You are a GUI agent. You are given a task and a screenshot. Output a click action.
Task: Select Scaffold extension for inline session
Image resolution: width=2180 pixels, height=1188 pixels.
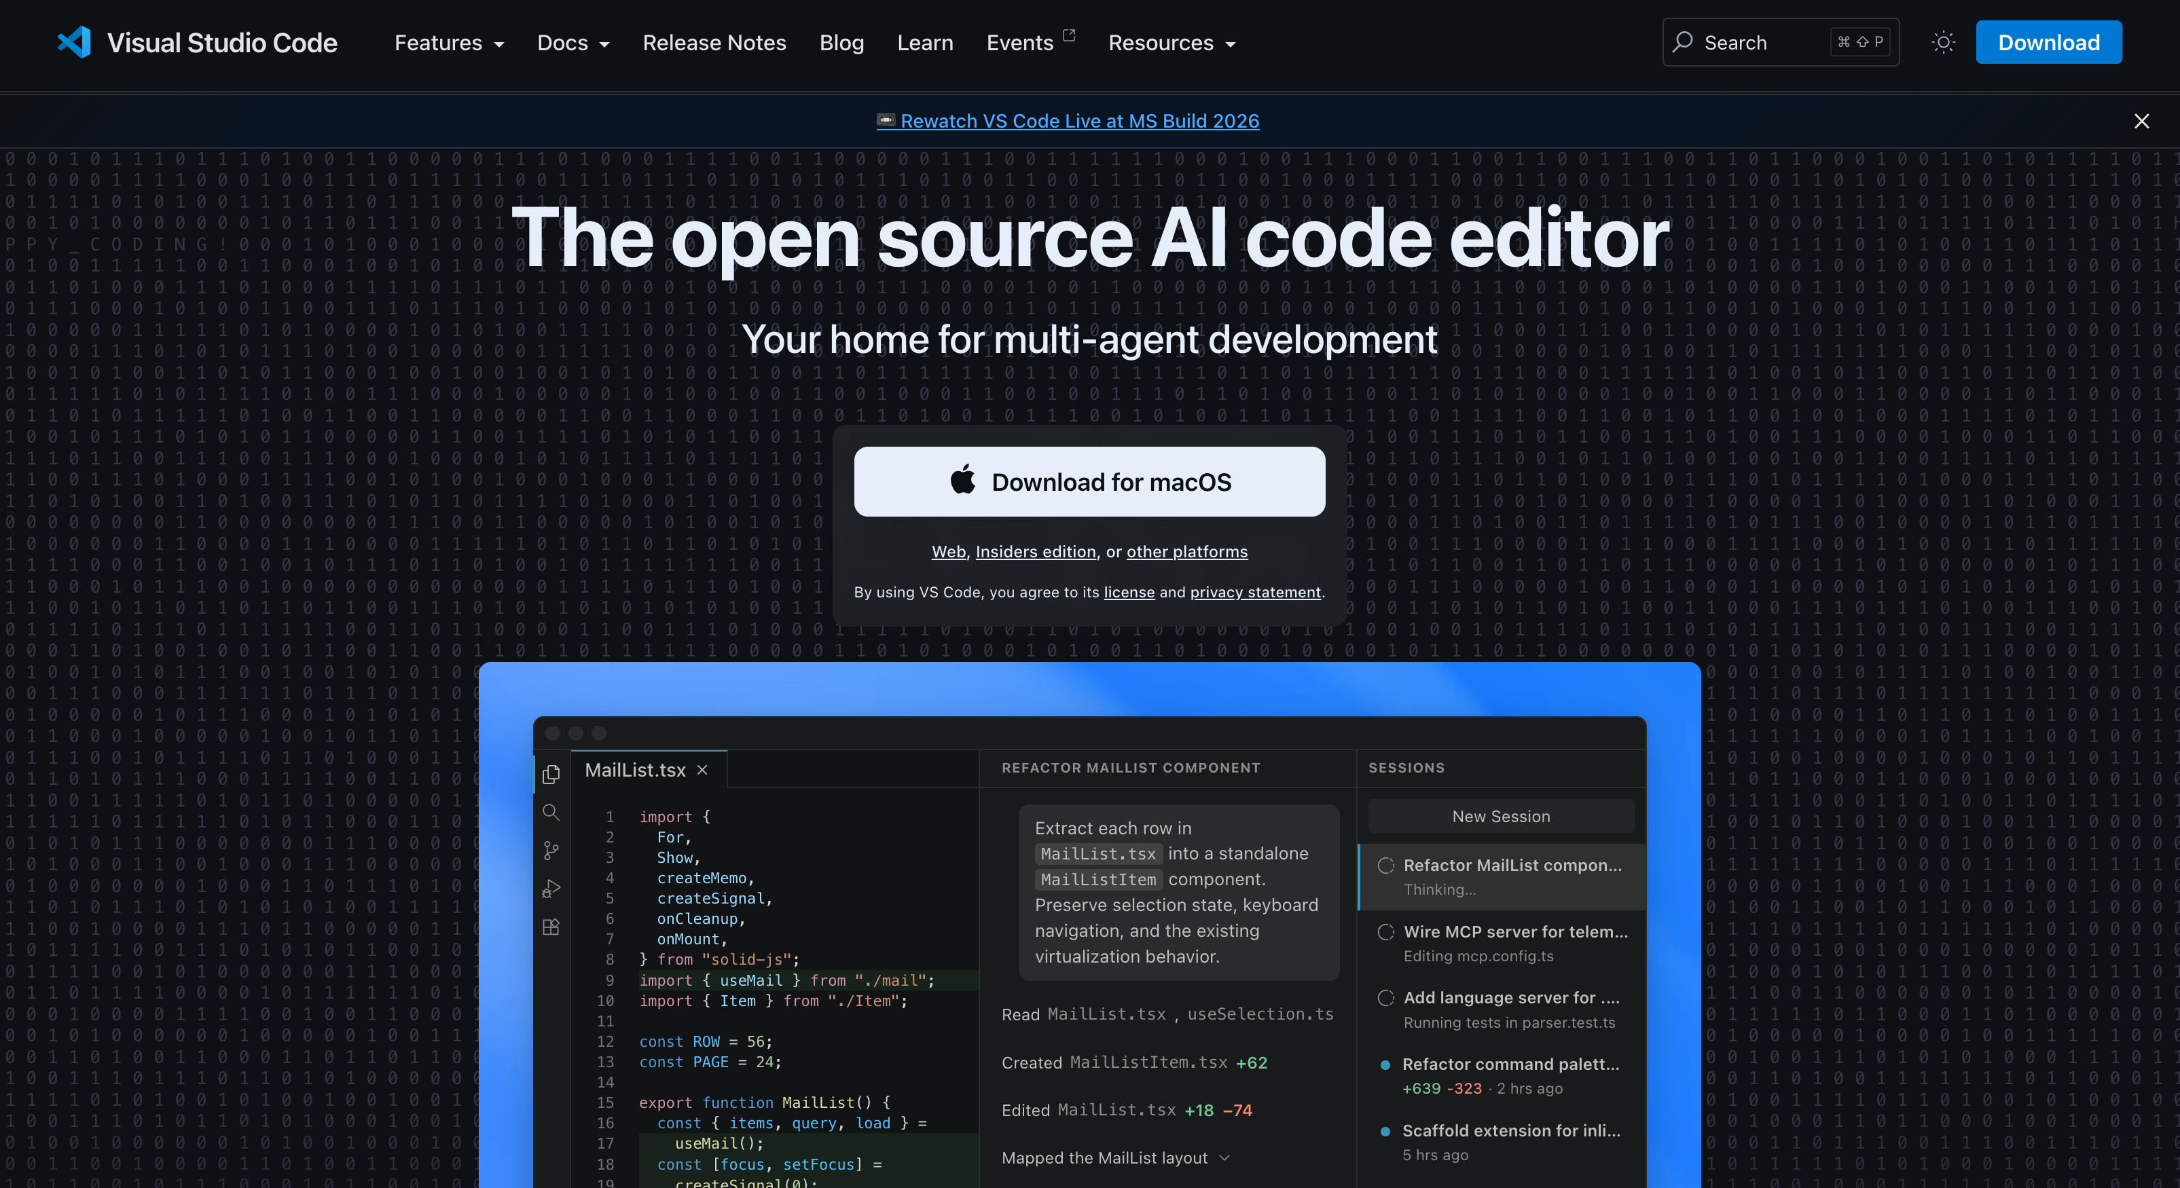click(x=1502, y=1143)
